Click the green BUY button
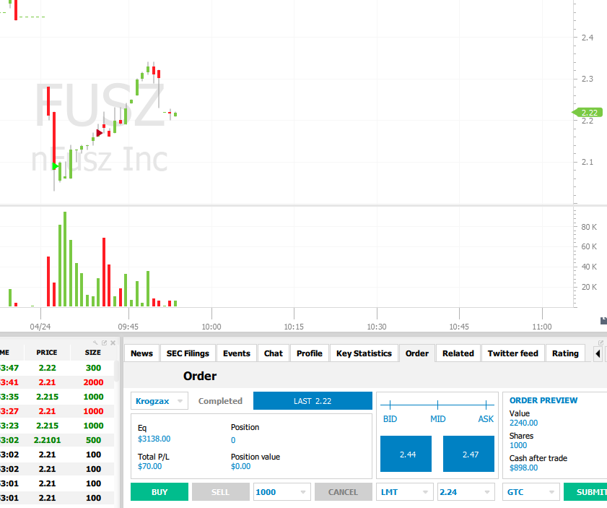The height and width of the screenshot is (508, 607). click(x=160, y=491)
